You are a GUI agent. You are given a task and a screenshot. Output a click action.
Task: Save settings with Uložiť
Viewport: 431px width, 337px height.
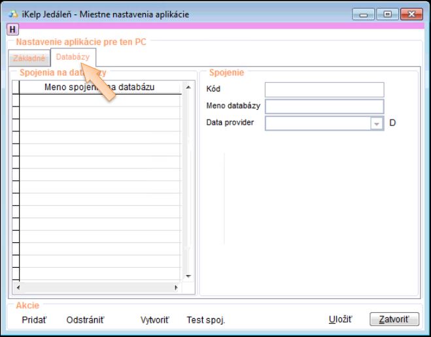[340, 319]
